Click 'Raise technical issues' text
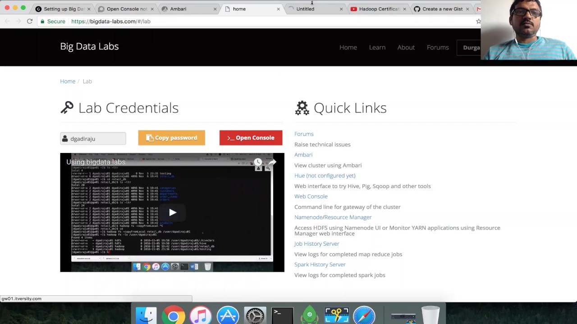 [x=322, y=144]
